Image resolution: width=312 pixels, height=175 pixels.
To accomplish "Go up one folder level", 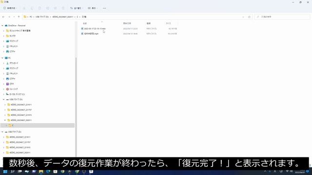I will pyautogui.click(x=19, y=17).
